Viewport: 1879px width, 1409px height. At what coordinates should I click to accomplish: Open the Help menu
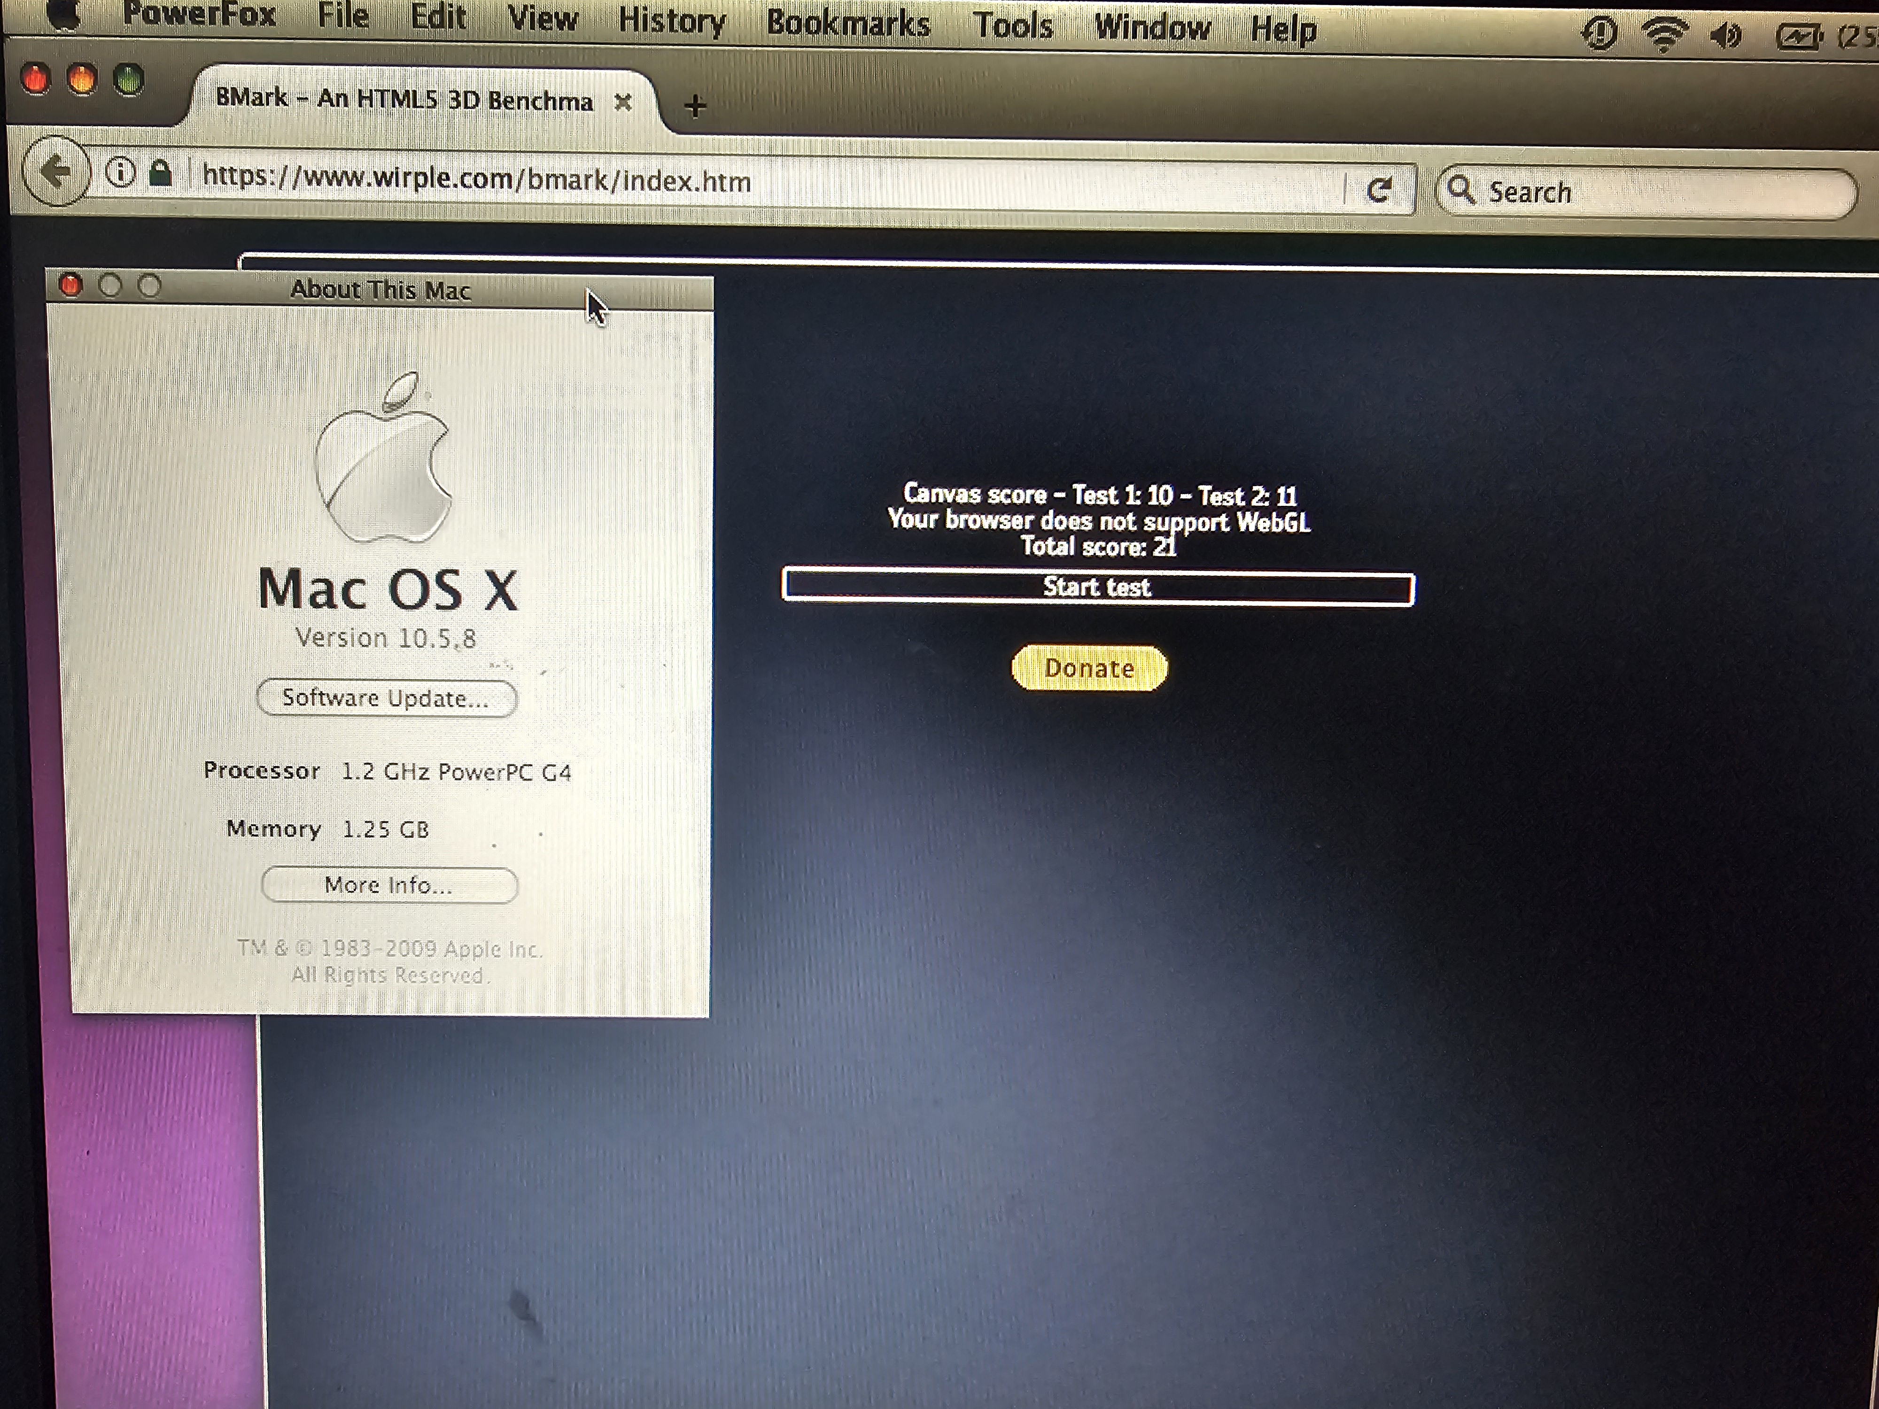[1283, 30]
